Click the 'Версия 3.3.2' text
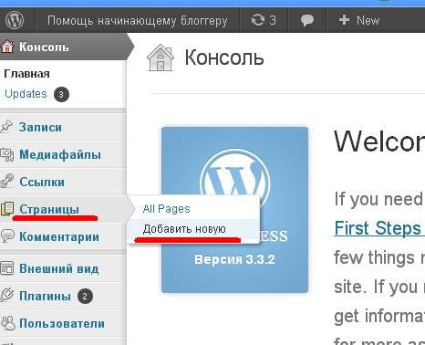This screenshot has height=345, width=425. point(234,259)
